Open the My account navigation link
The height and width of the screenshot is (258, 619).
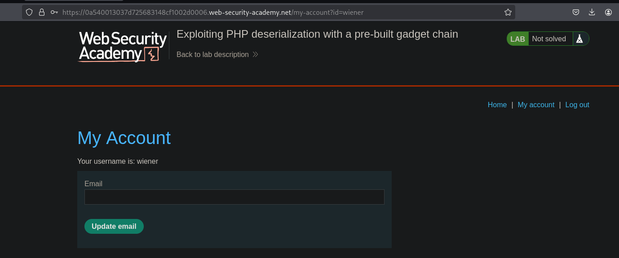[536, 105]
